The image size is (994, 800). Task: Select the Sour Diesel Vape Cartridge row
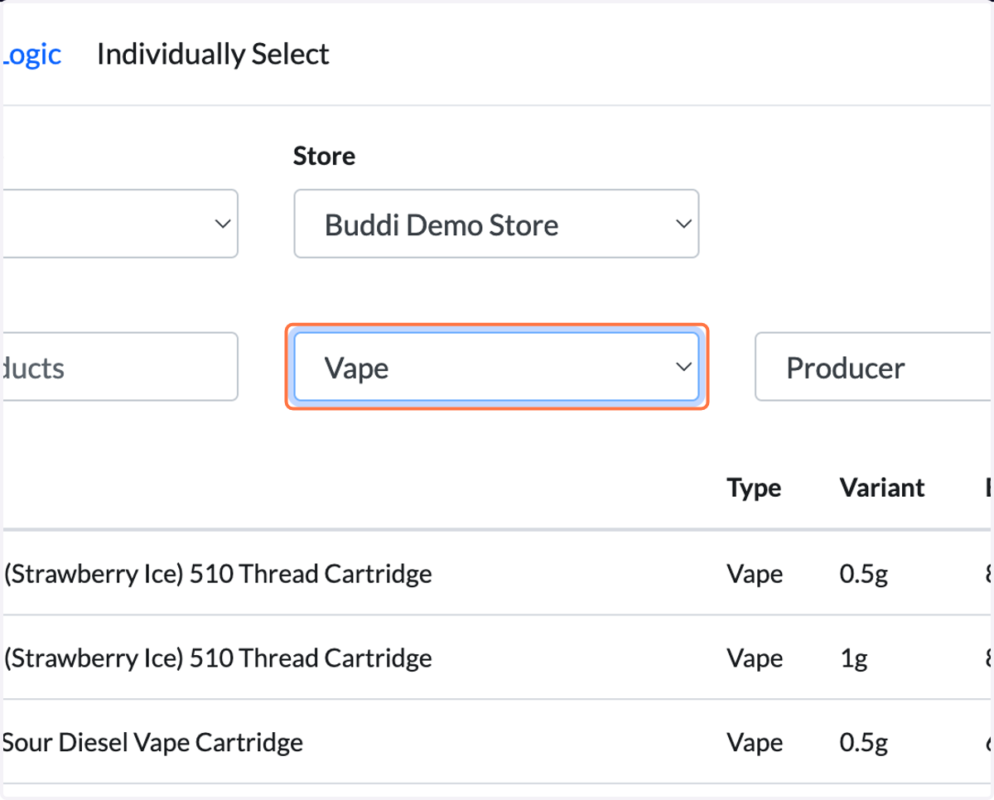499,742
